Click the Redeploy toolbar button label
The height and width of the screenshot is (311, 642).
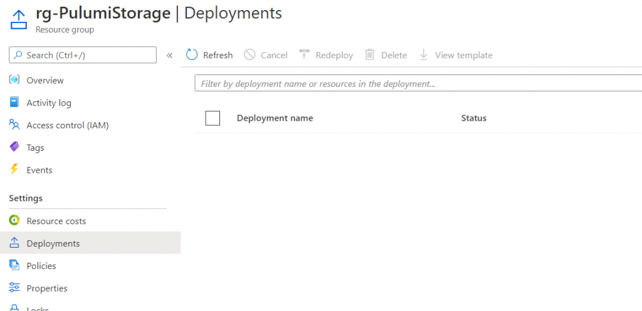(334, 55)
